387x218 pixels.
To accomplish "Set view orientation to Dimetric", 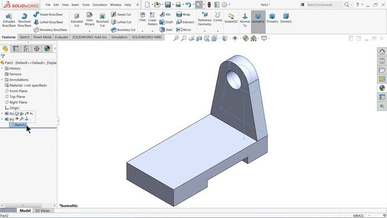I will pos(286,18).
